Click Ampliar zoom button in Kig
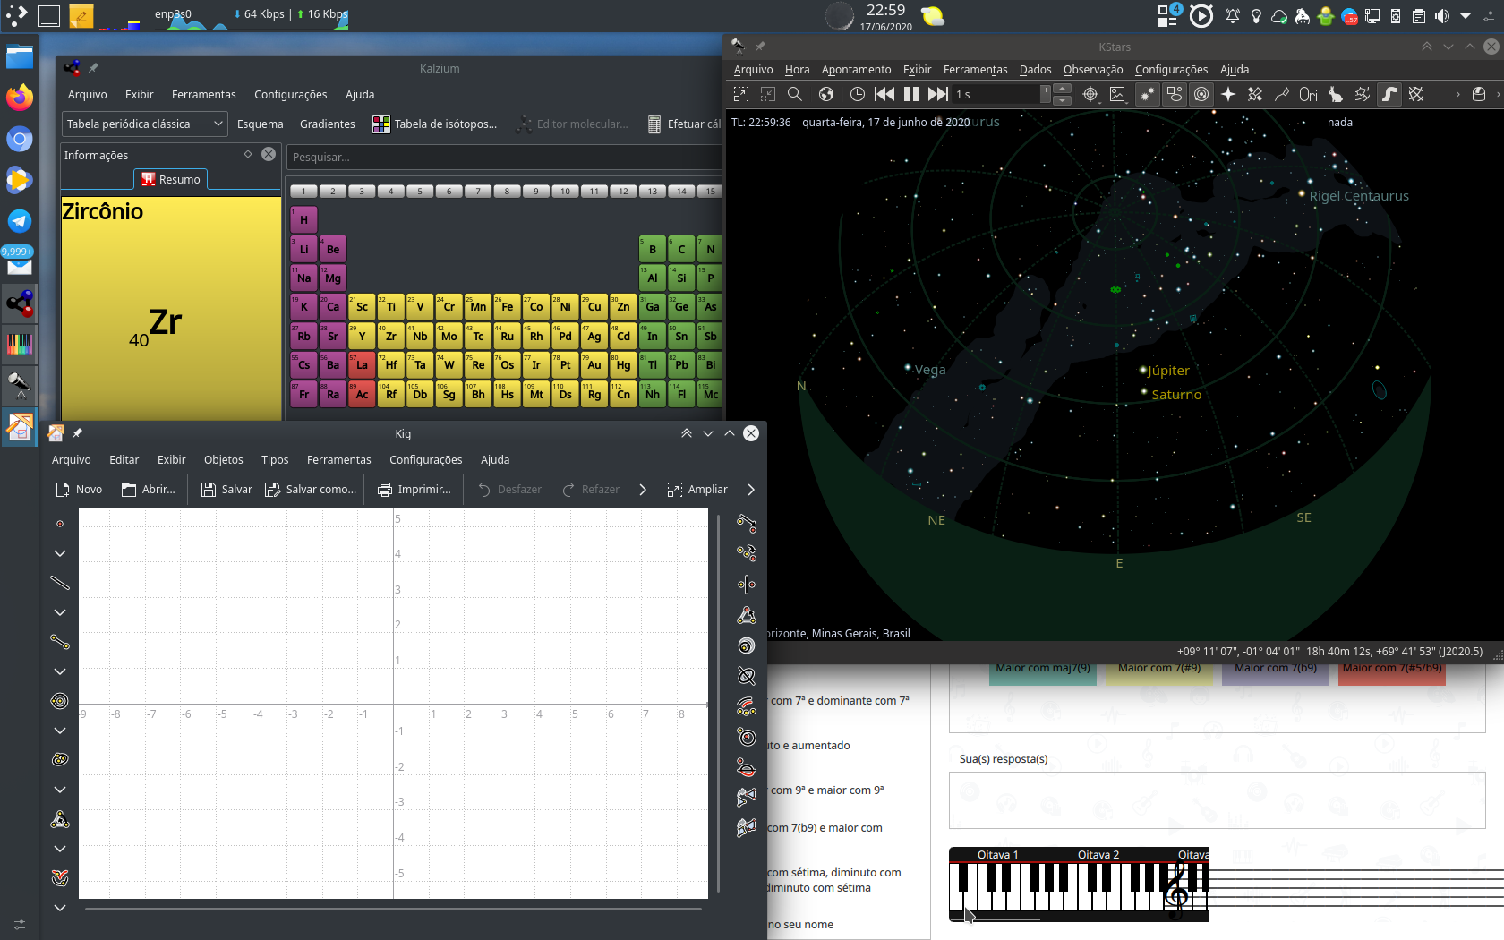 tap(697, 490)
